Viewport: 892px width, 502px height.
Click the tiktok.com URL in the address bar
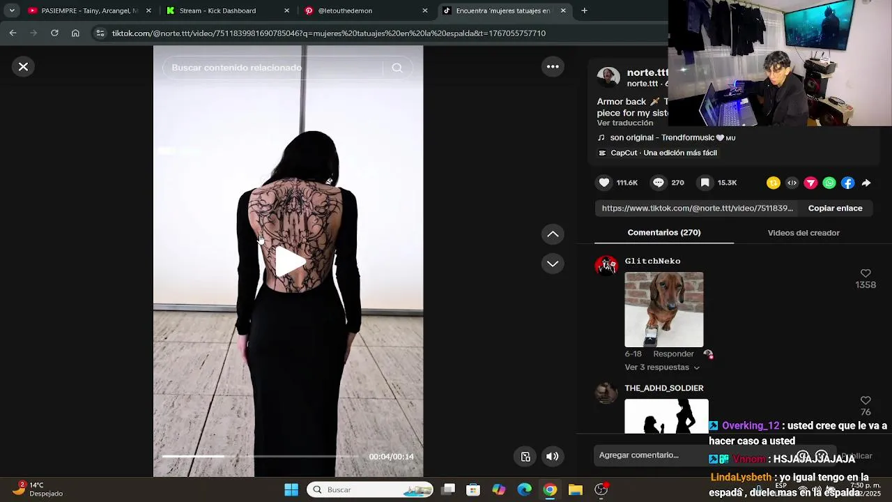[329, 33]
